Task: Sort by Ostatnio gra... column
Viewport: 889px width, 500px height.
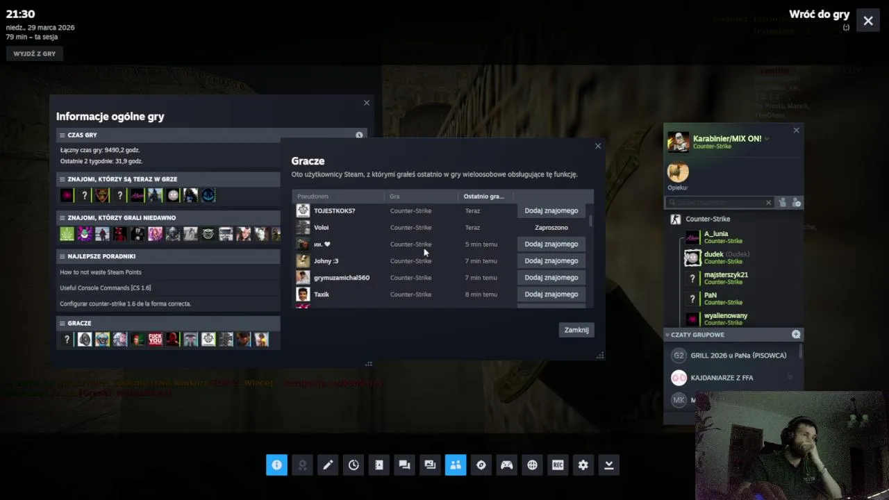Action: (x=485, y=196)
